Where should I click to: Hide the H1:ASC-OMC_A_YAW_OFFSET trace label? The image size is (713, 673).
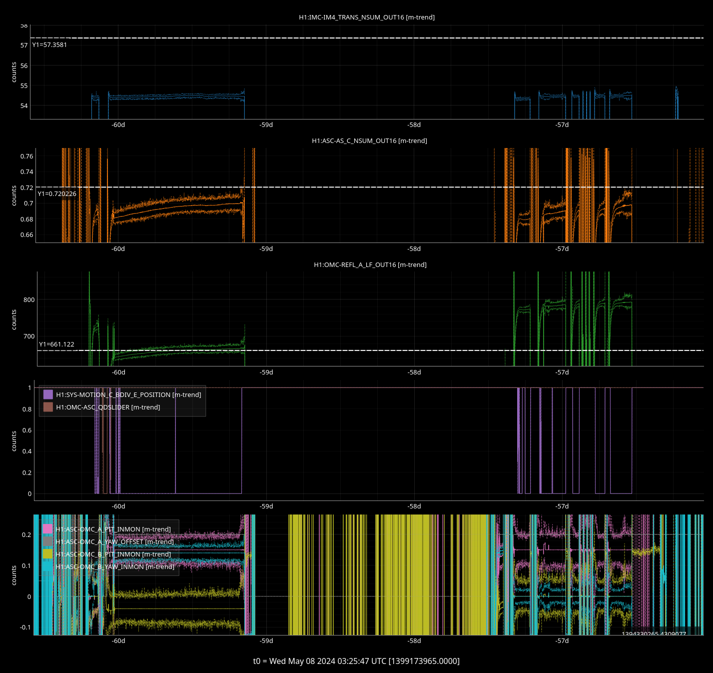pos(115,541)
